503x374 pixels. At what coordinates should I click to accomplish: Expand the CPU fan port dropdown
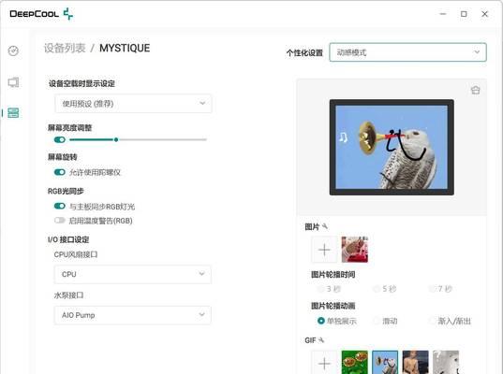pos(132,274)
